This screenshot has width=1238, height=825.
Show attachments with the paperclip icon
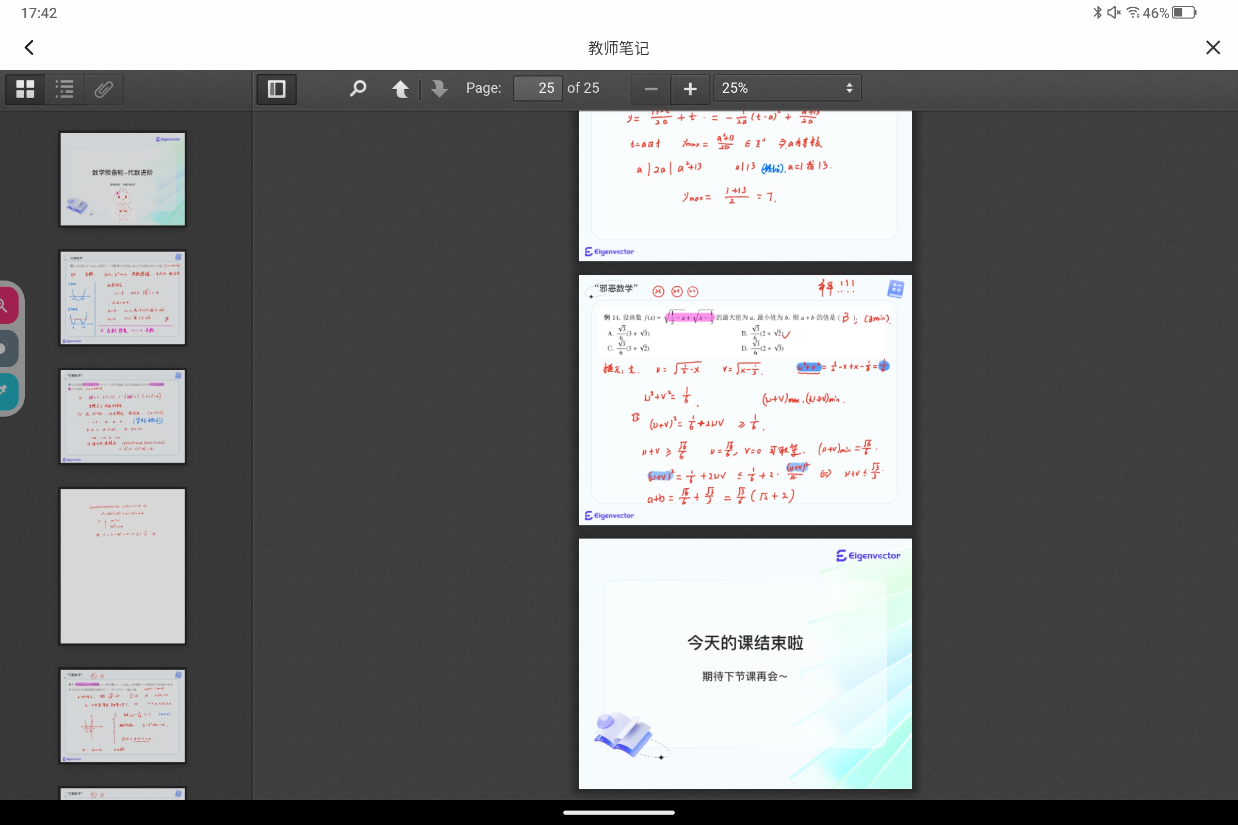(x=104, y=89)
